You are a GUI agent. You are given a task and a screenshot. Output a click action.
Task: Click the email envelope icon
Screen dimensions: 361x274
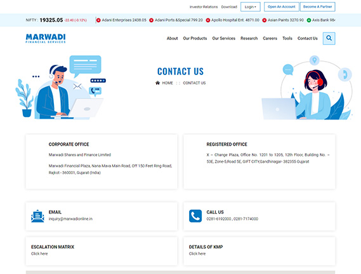coord(37,216)
